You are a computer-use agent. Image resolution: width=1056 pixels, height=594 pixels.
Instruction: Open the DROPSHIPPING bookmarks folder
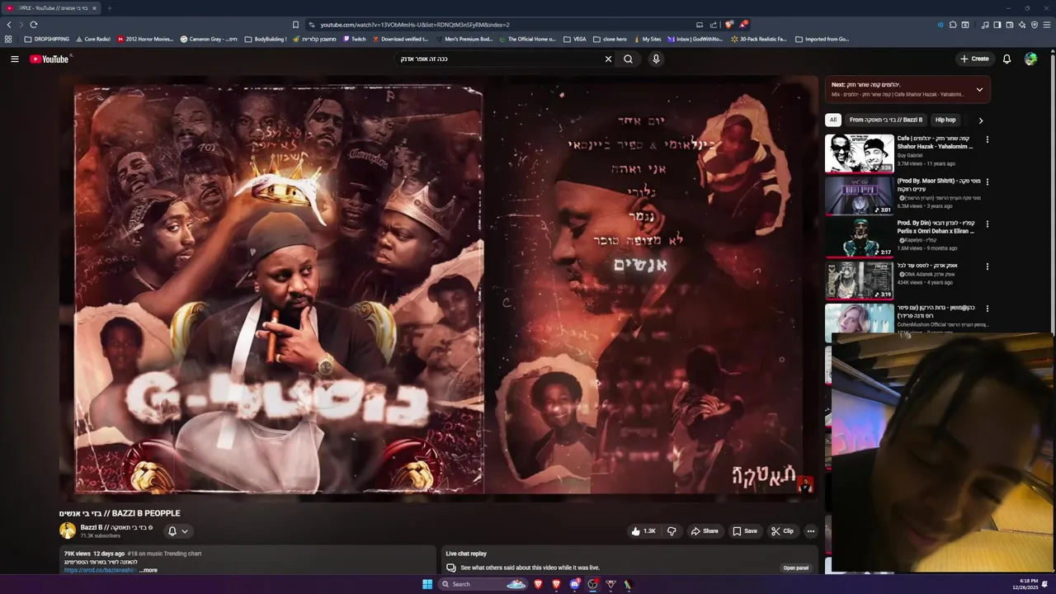click(x=47, y=39)
